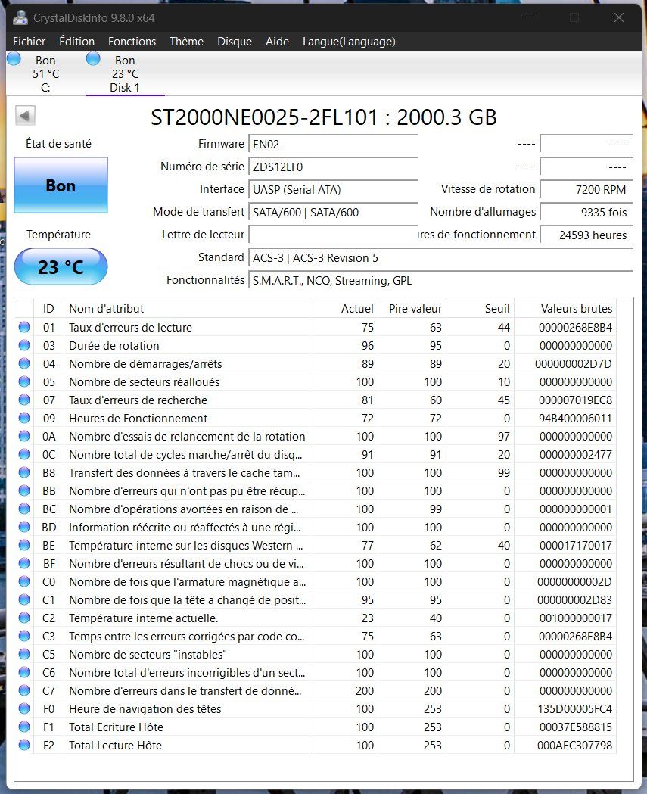647x794 pixels.
Task: Switch to the Disk 1 tab
Action: (x=125, y=74)
